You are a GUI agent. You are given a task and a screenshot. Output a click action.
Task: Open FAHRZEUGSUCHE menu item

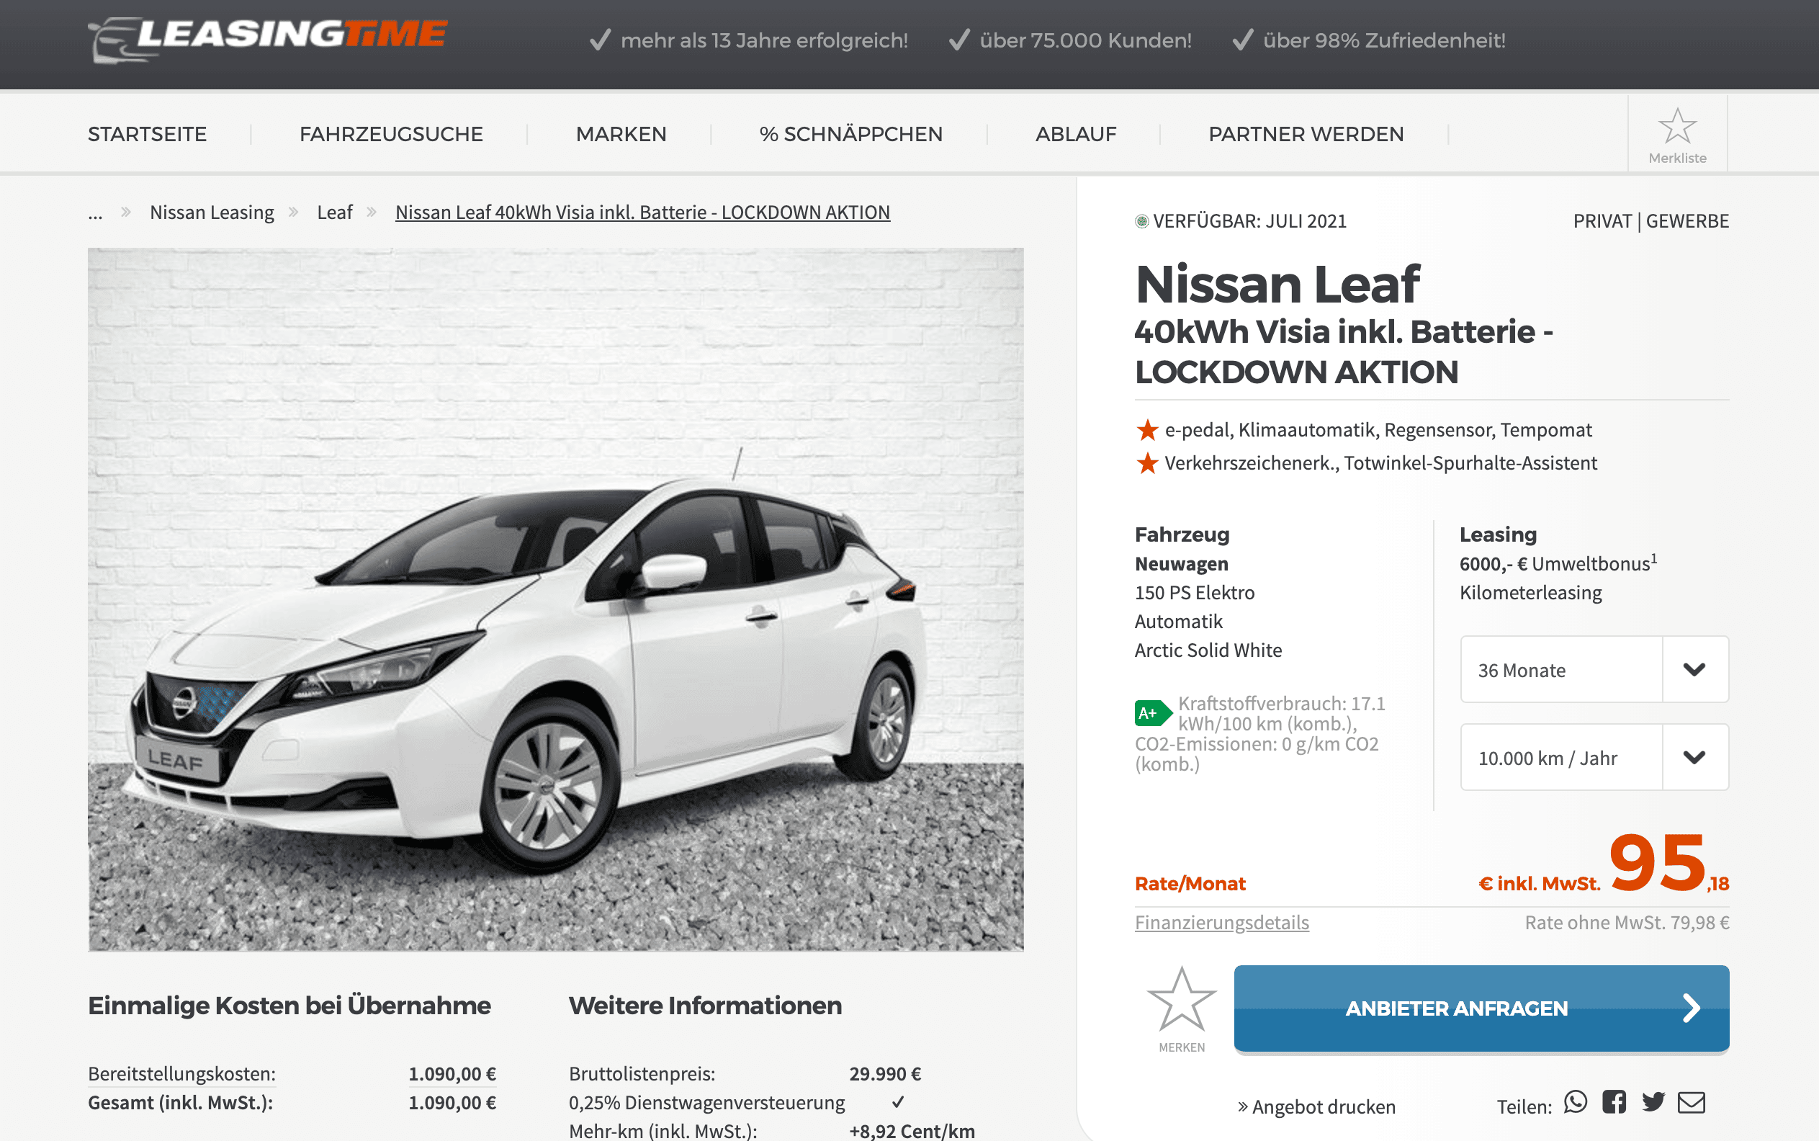pos(391,134)
